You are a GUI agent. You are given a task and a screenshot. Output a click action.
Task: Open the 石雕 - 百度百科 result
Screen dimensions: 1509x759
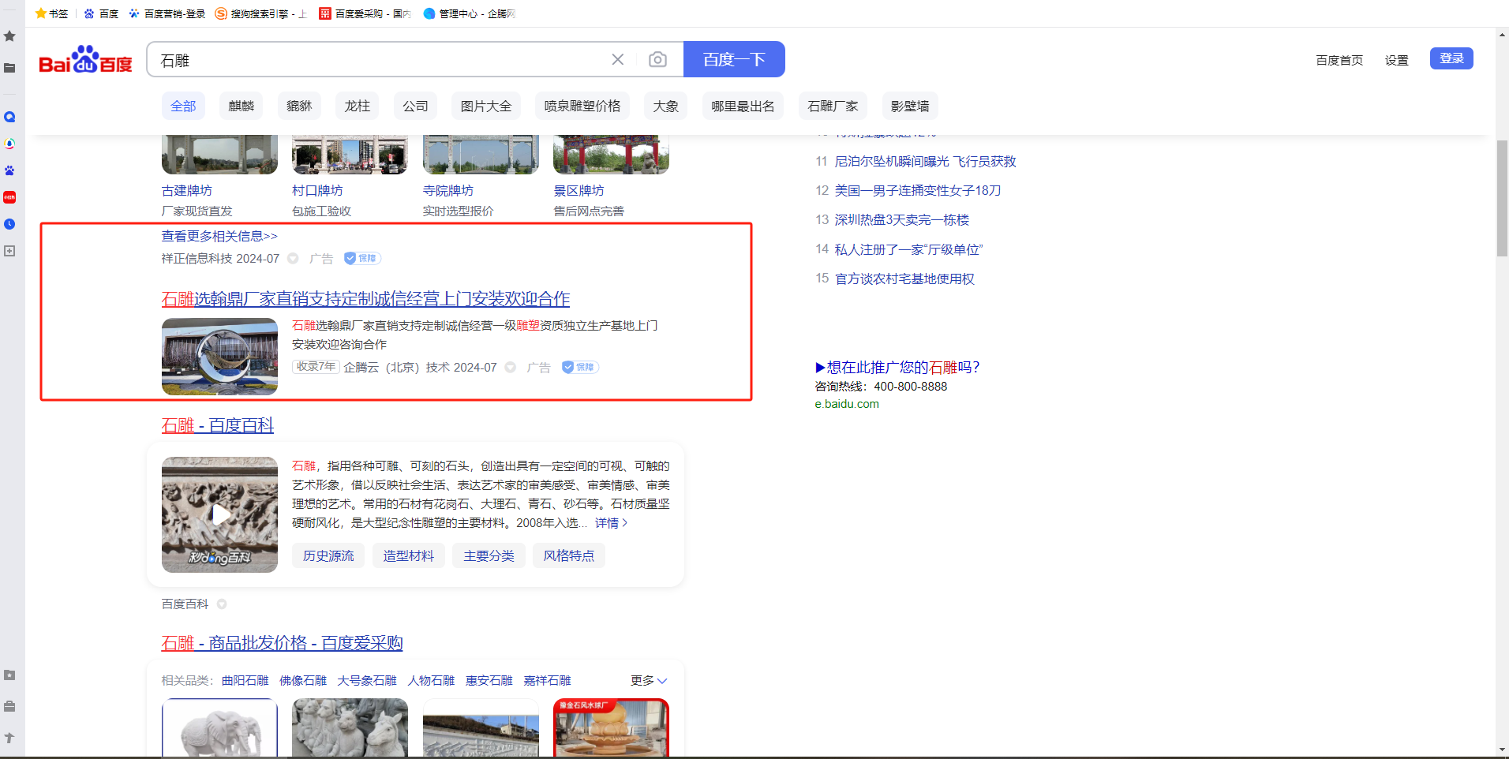218,425
